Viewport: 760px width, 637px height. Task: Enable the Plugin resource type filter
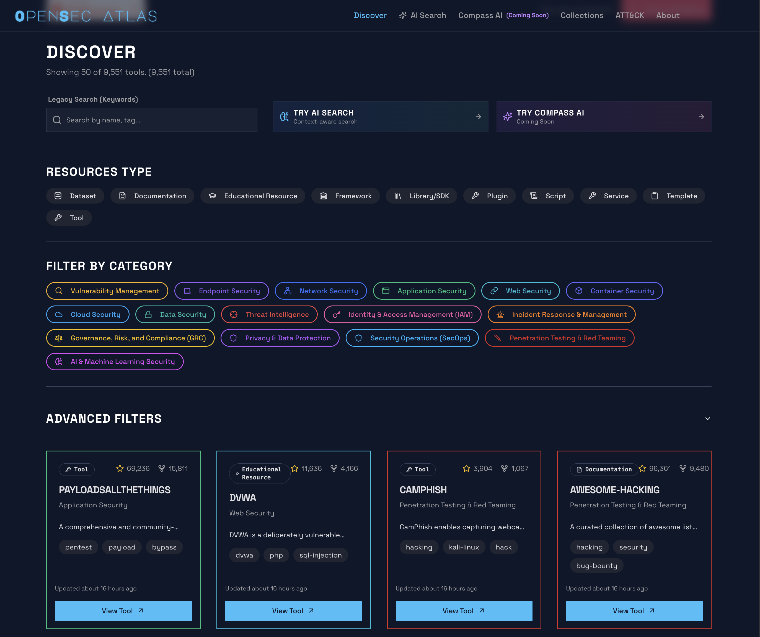(x=489, y=196)
